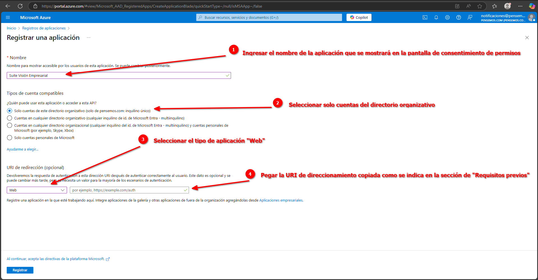
Task: Click the redirect URI input field
Action: pos(127,190)
